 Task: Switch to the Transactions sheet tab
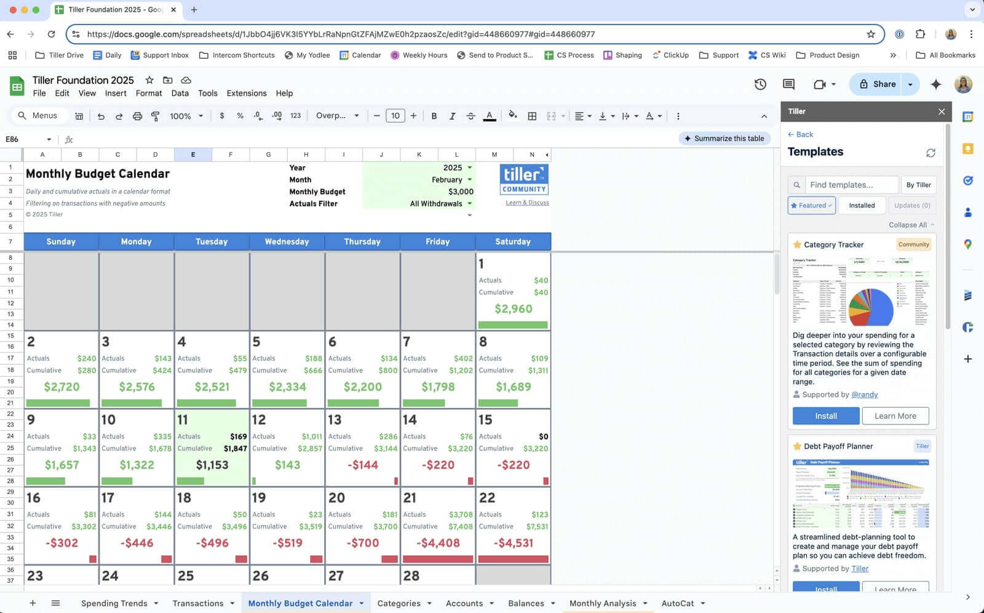[x=198, y=603]
